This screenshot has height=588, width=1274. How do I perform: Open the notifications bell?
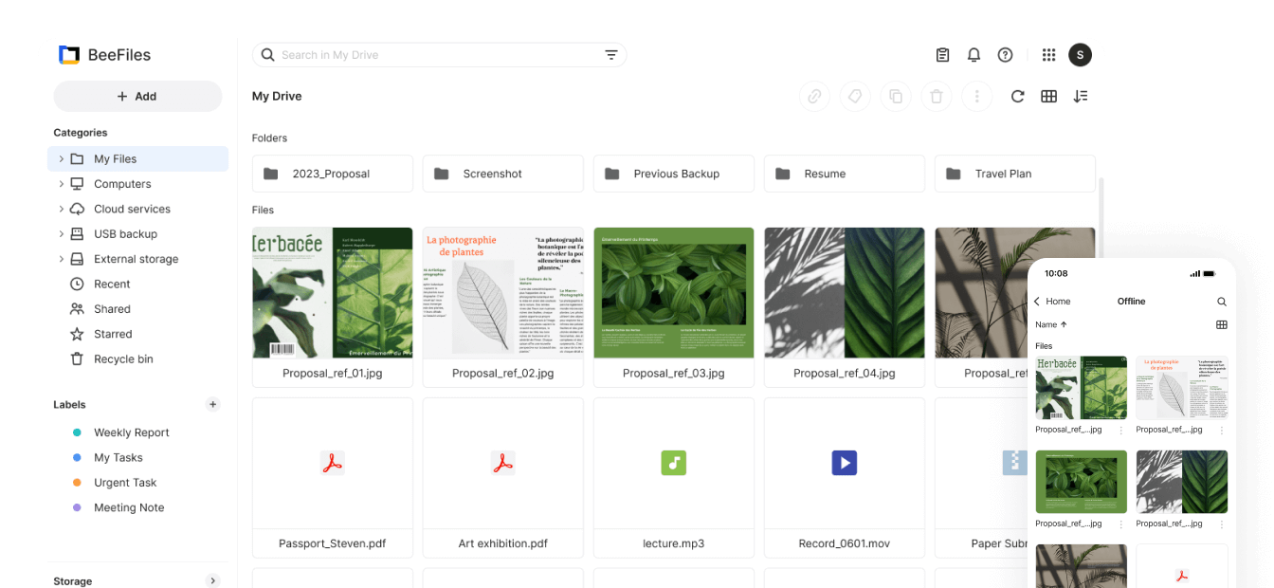[x=974, y=55]
